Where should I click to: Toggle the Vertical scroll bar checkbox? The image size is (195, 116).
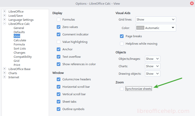pyautogui.click(x=59, y=94)
